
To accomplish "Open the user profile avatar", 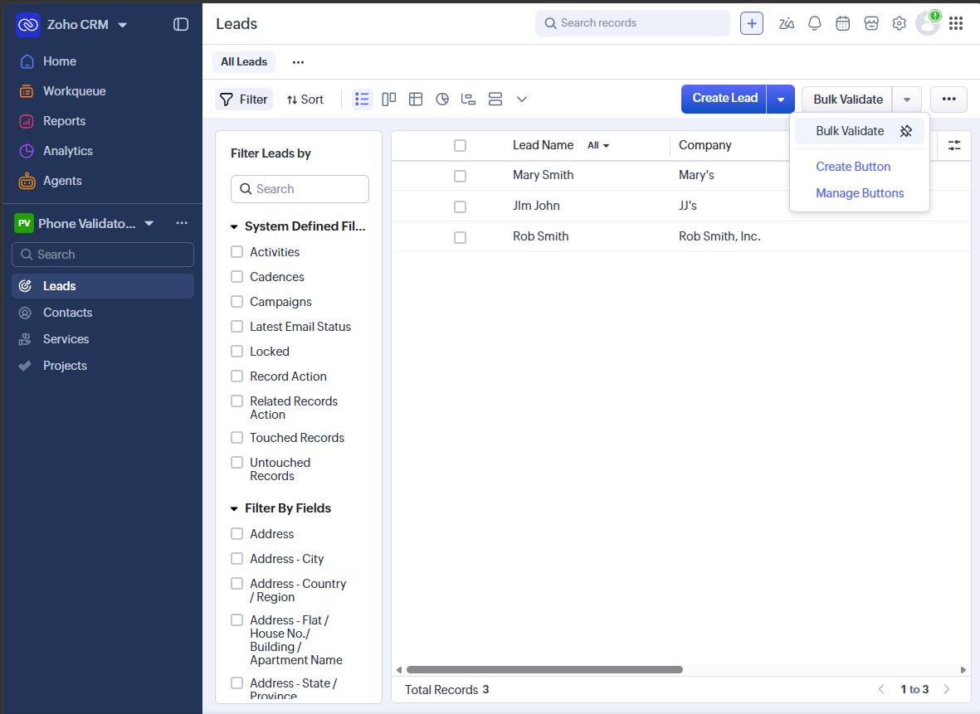I will point(928,24).
